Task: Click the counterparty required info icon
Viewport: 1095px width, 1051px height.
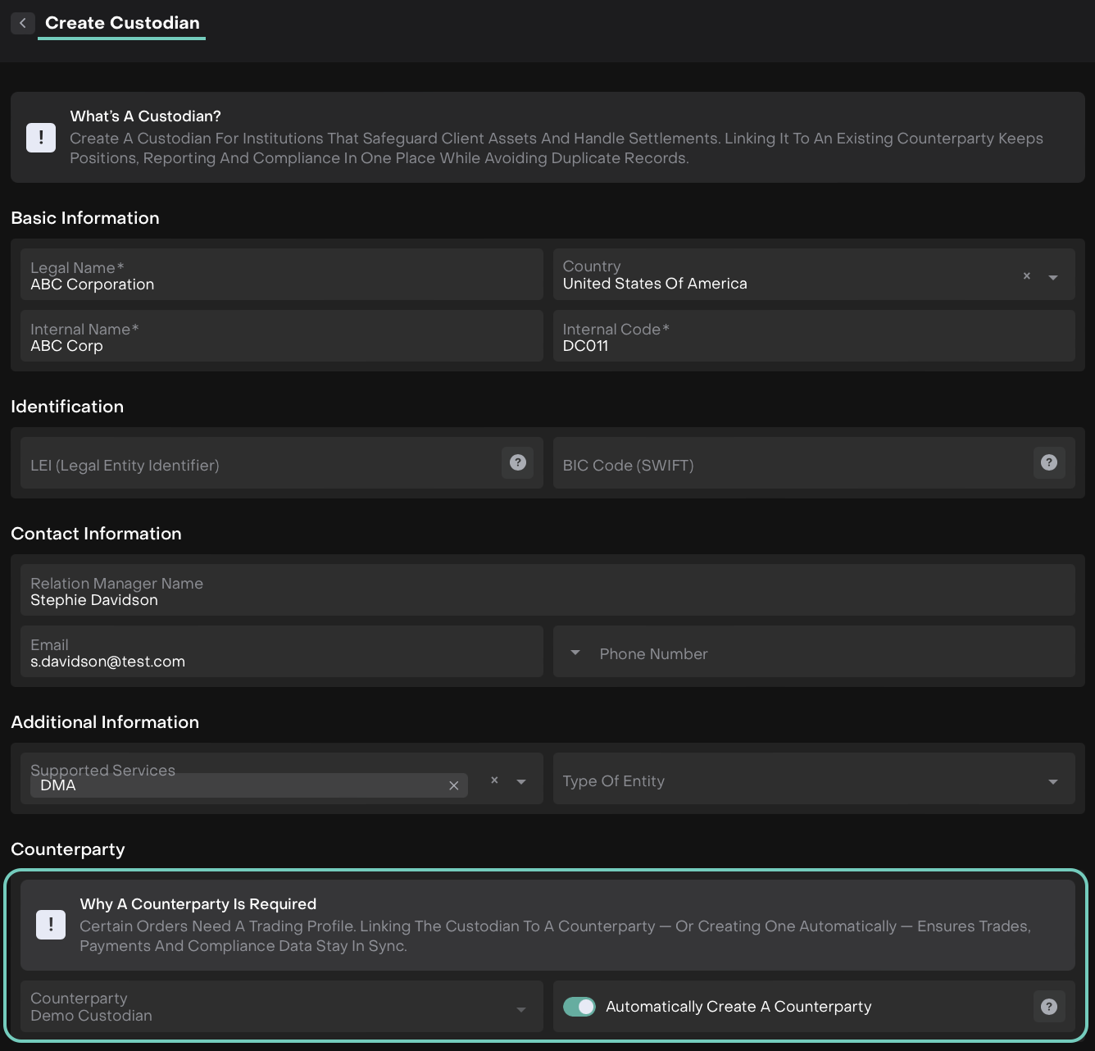Action: 51,925
